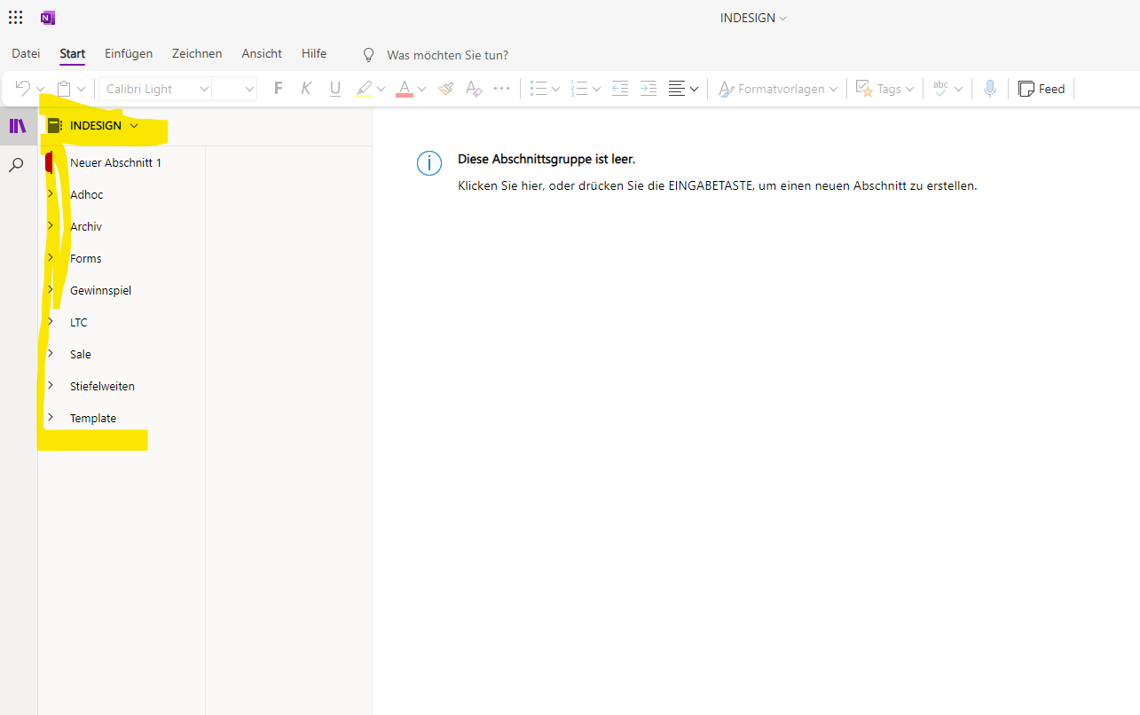The width and height of the screenshot is (1140, 715).
Task: Toggle italic formatting (K)
Action: click(307, 89)
